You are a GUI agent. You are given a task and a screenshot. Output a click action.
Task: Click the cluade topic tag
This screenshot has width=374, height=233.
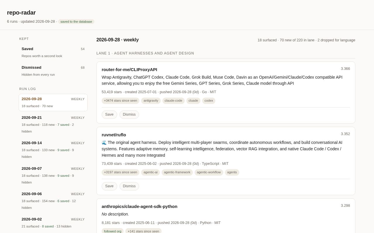tap(193, 101)
